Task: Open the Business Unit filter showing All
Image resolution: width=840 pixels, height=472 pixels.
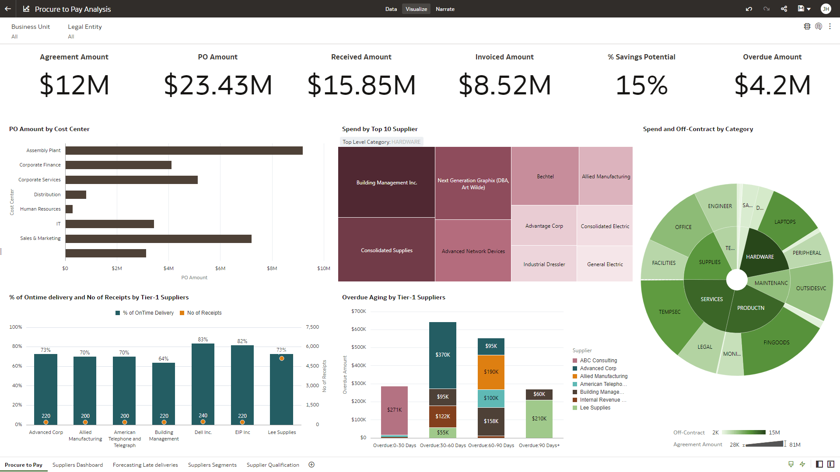Action: [x=31, y=31]
